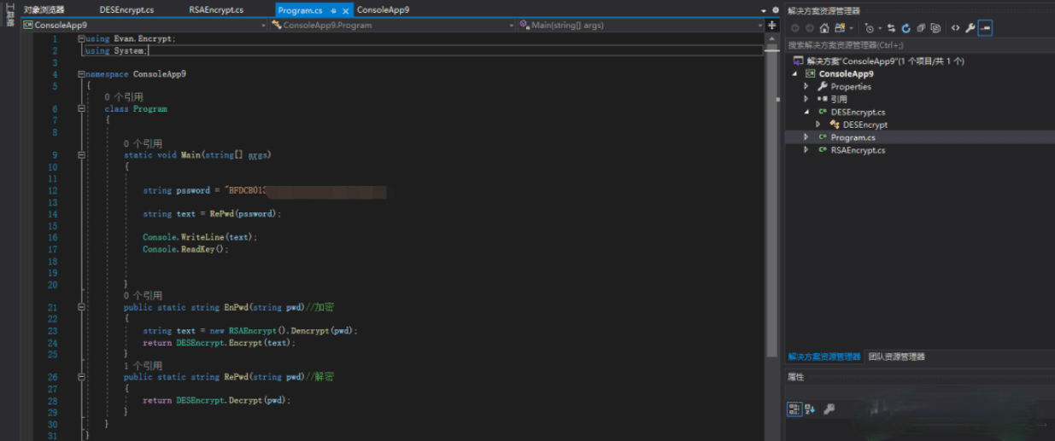This screenshot has height=441, width=1055.
Task: Select the 解决方案资源管理器 bottom tab
Action: click(824, 357)
